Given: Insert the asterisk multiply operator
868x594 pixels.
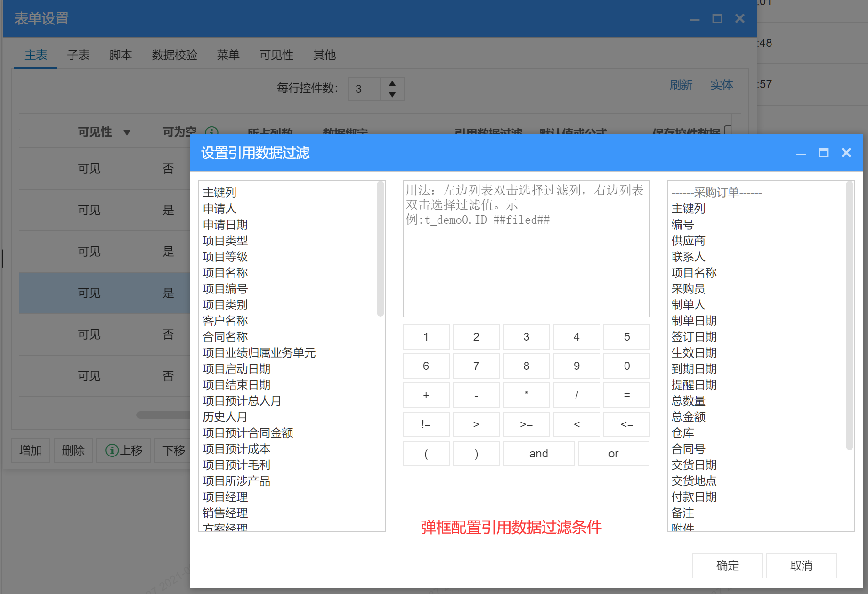Looking at the screenshot, I should pos(526,395).
